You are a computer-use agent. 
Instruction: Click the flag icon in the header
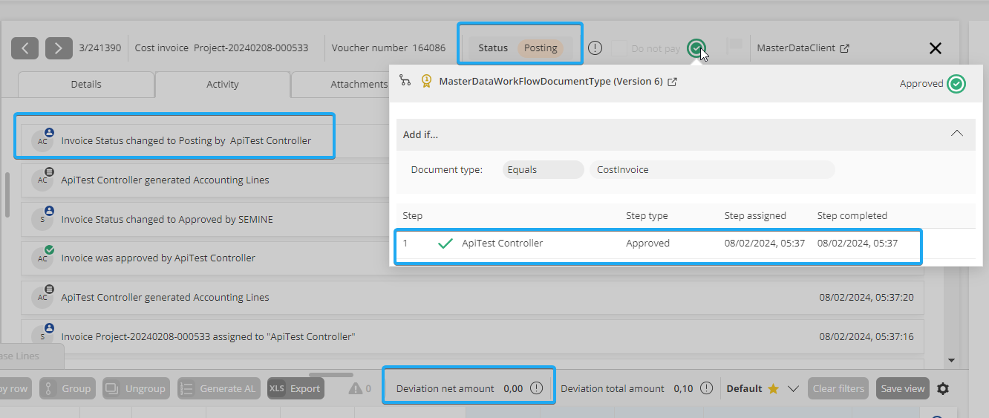tap(734, 48)
